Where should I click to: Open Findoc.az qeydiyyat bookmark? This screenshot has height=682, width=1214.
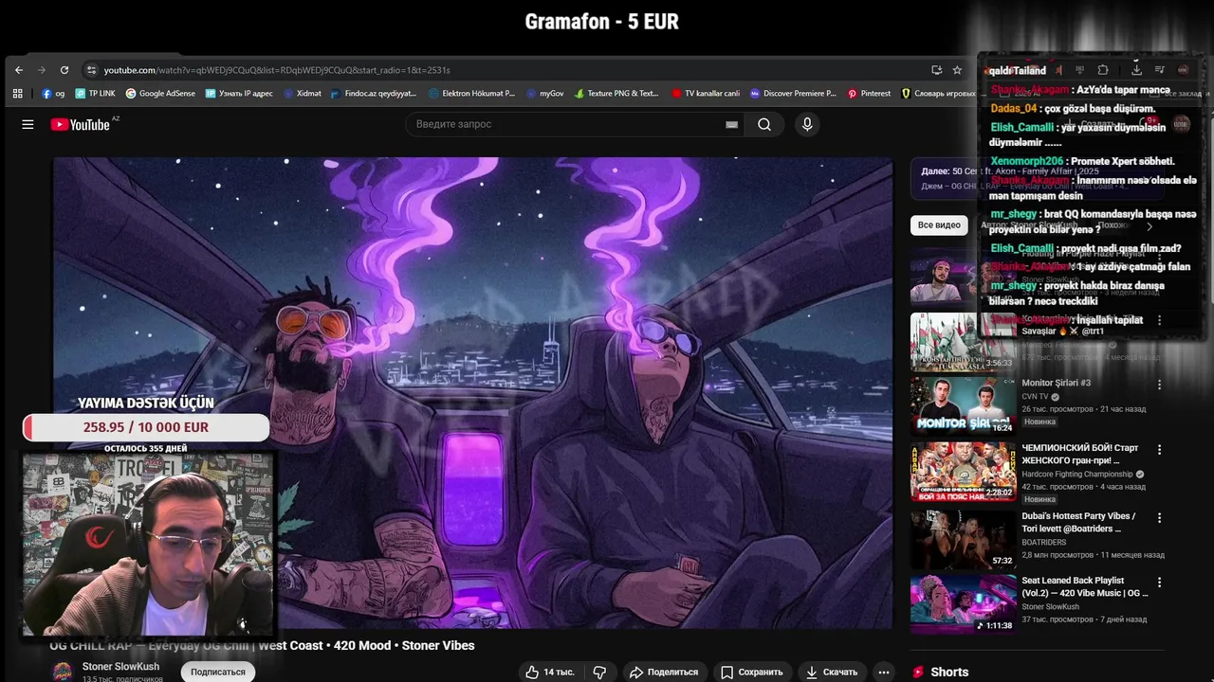[x=374, y=94]
